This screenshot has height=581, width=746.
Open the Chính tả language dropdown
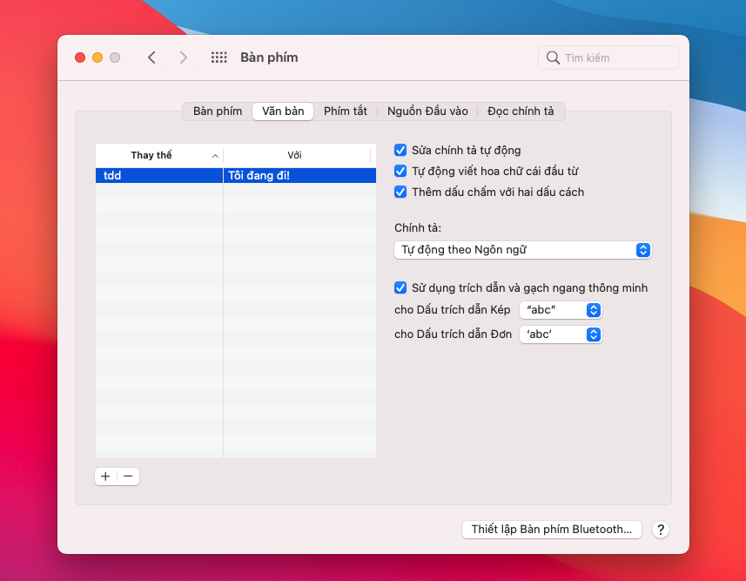tap(523, 250)
